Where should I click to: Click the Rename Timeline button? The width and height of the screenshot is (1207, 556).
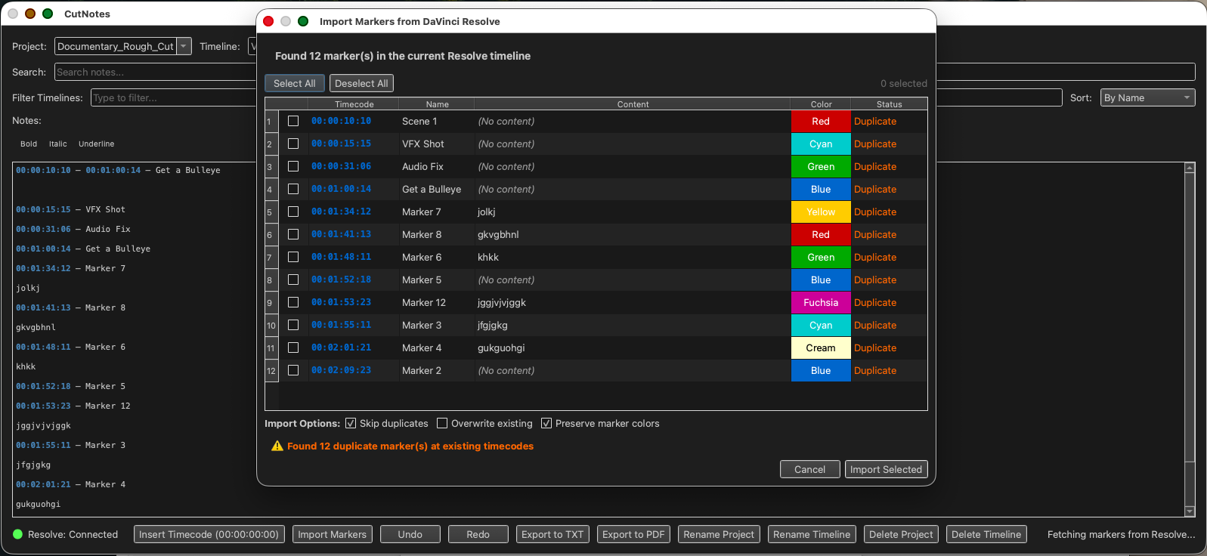pos(812,534)
